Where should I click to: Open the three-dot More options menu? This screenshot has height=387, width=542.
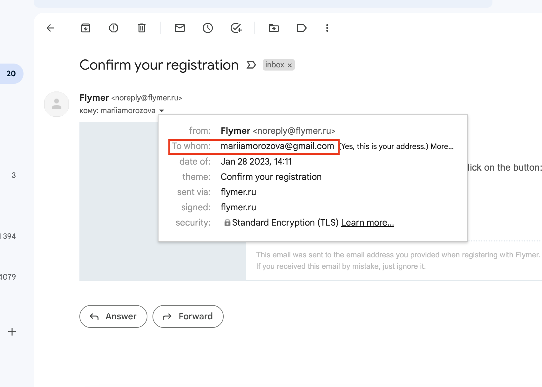coord(327,28)
